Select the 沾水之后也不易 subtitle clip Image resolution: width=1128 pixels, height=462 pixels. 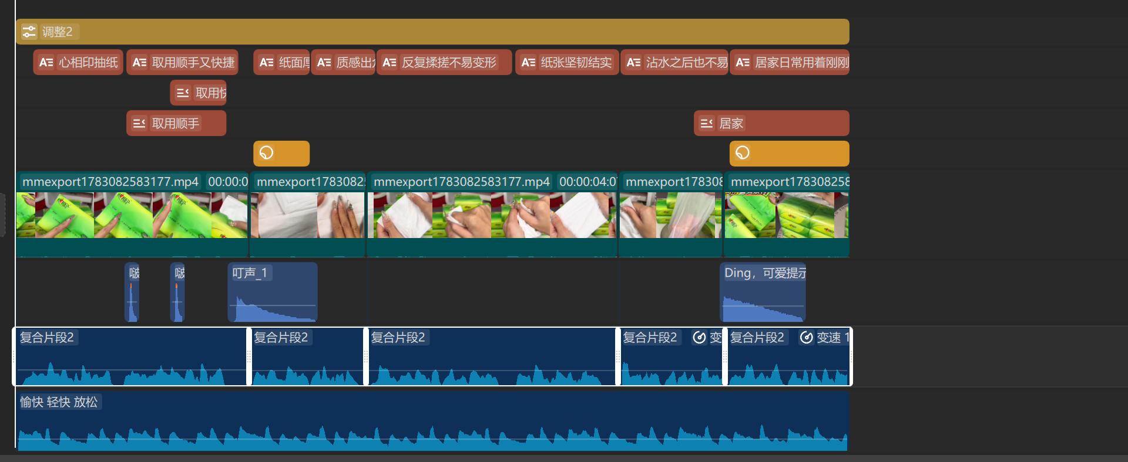(674, 62)
